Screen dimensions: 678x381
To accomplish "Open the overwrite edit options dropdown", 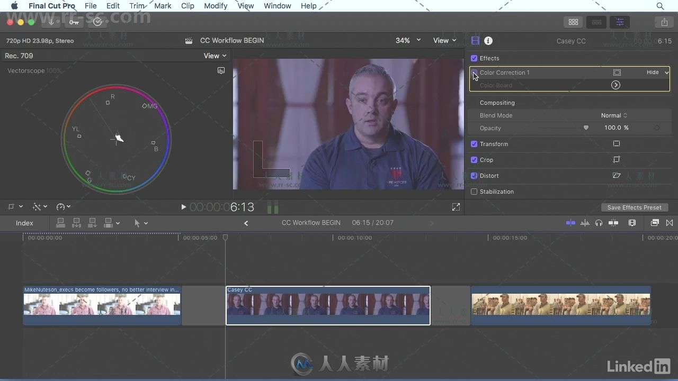I will pos(111,223).
